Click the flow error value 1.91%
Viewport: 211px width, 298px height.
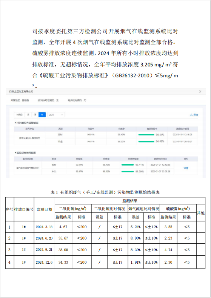[x=136, y=262]
